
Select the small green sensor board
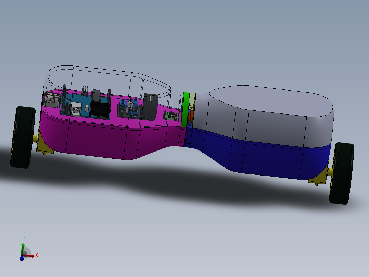[171, 116]
